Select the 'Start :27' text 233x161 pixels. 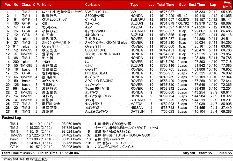coord(206,153)
